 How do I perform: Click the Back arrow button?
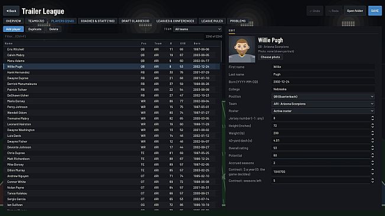pos(11,11)
